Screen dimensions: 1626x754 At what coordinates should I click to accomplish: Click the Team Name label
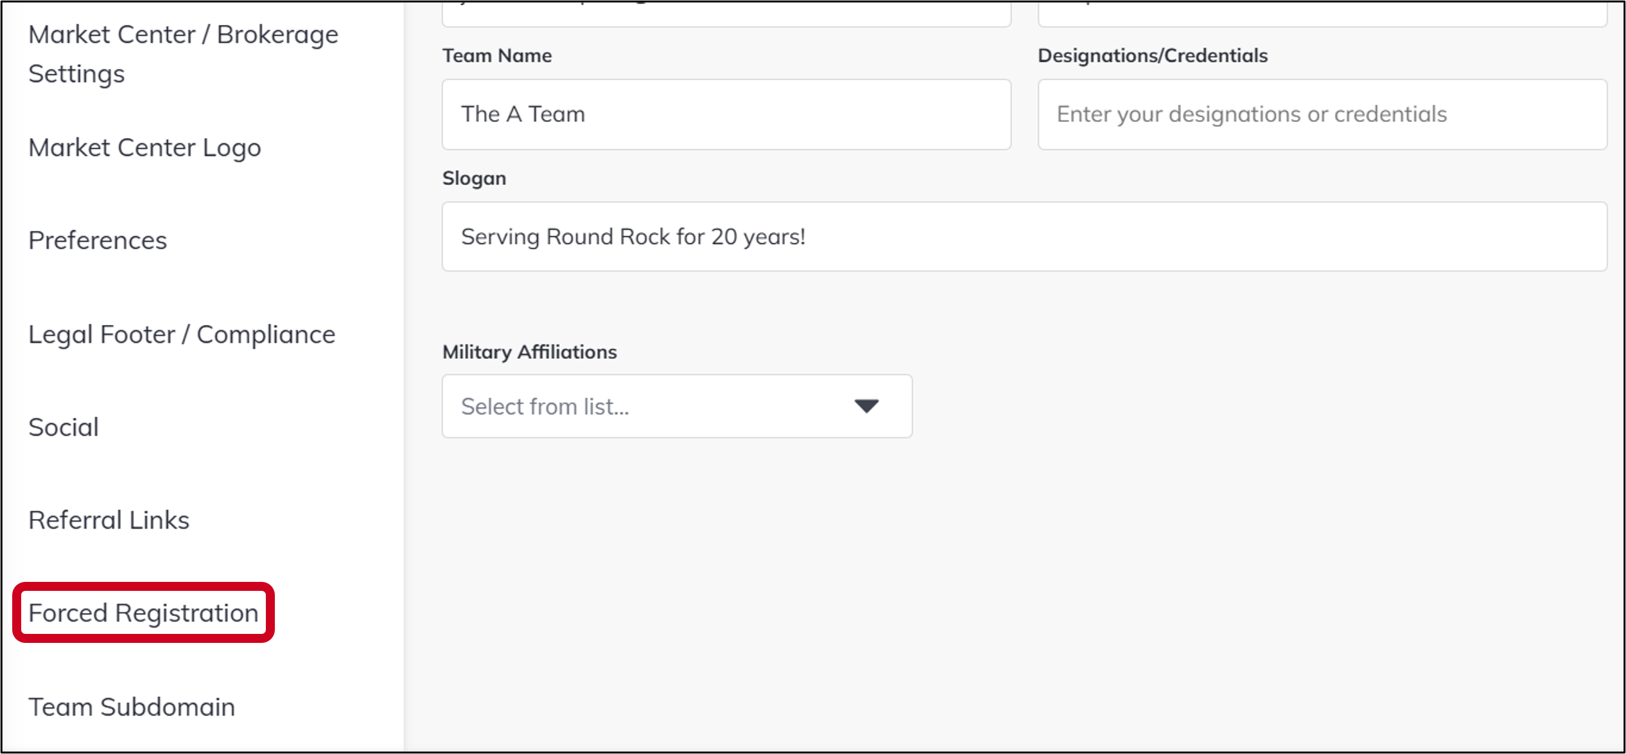[x=497, y=55]
